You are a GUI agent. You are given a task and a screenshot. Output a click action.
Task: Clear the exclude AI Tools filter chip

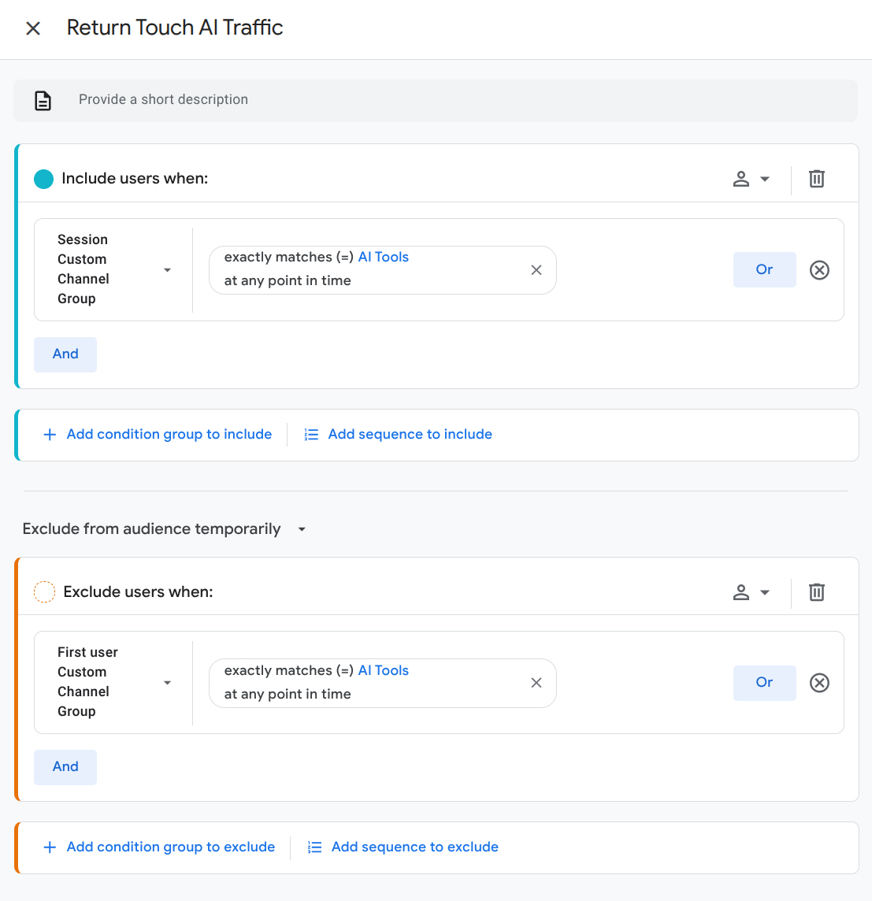(x=536, y=683)
